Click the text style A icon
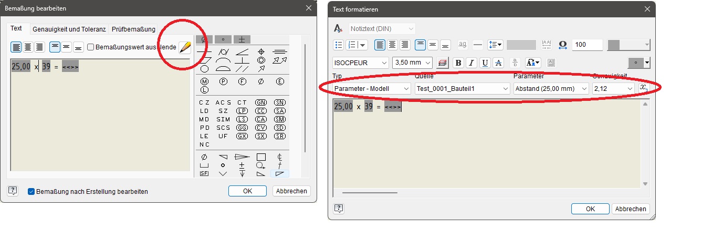This screenshot has height=228, width=723. (x=339, y=28)
